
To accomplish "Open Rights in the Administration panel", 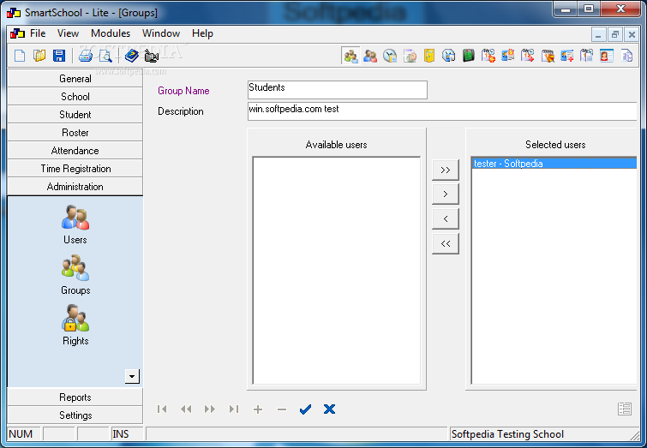I will (x=75, y=325).
